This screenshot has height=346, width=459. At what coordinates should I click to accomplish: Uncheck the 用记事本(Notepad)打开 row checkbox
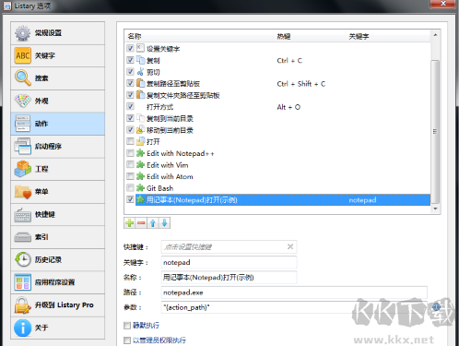(x=130, y=199)
